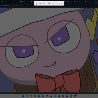Image resolution: width=98 pixels, height=98 pixels.
Task: Click the pen color picker icon
Action: pos(54,3)
